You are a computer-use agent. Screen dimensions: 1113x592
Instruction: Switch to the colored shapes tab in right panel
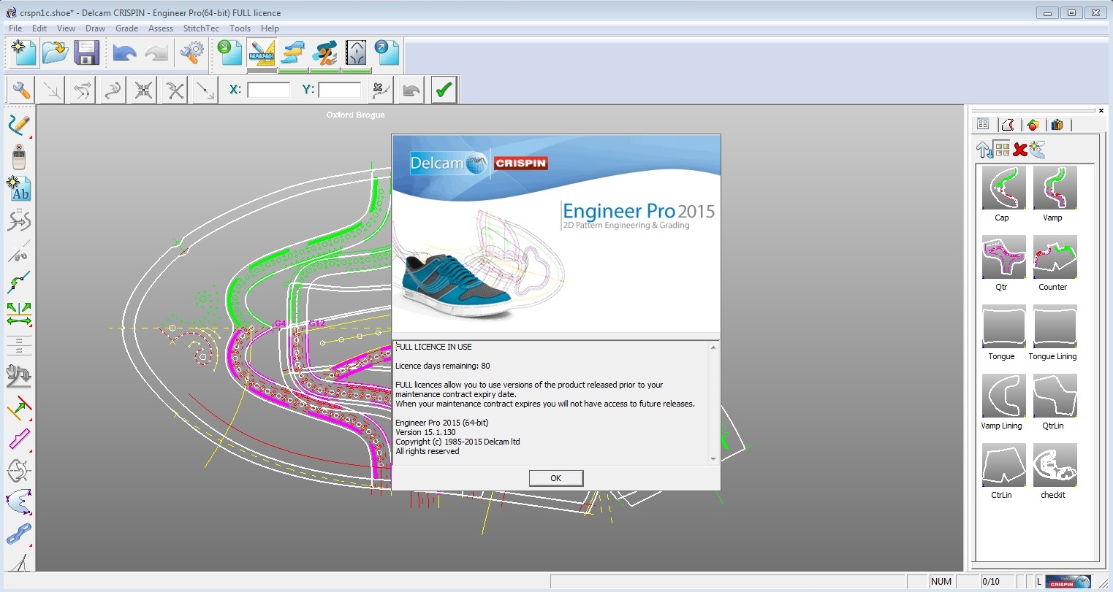1033,125
